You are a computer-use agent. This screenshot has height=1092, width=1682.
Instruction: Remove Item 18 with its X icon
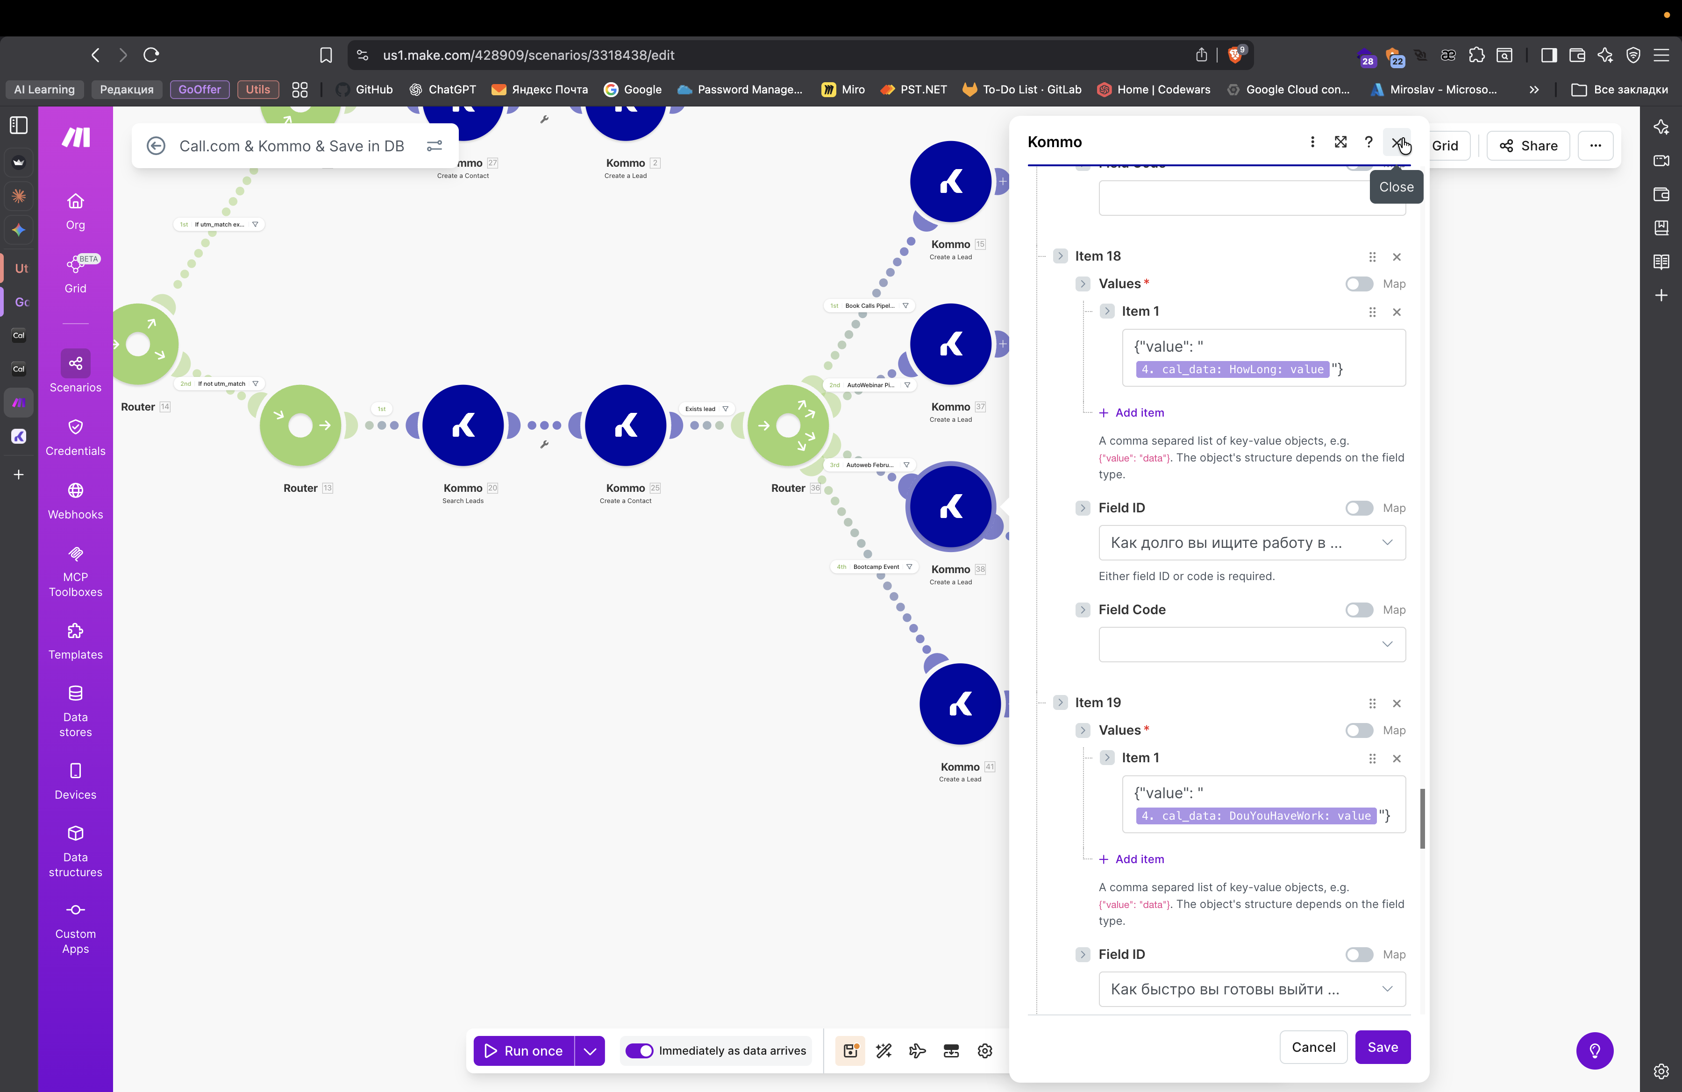(x=1397, y=256)
